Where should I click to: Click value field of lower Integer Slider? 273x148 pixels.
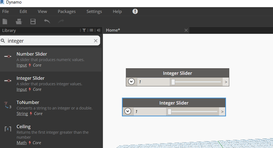click(150, 111)
